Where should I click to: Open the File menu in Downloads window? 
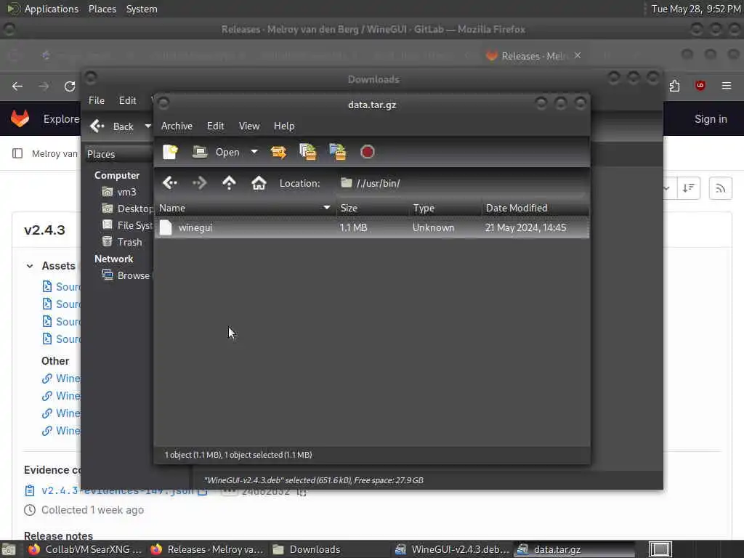97,100
